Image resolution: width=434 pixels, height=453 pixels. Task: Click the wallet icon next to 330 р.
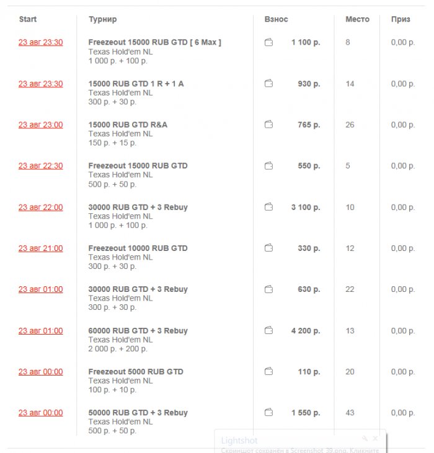tap(268, 248)
